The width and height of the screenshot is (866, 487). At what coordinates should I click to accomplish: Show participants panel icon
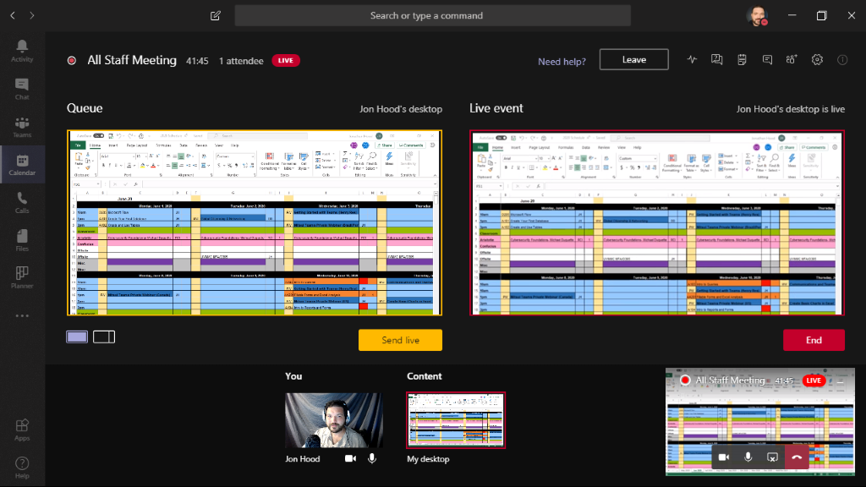(x=792, y=60)
